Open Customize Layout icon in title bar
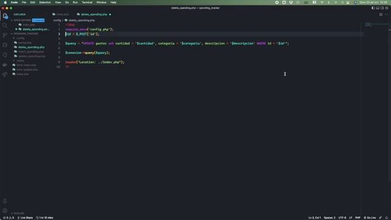Screen dimensions: 391x220 387,8
